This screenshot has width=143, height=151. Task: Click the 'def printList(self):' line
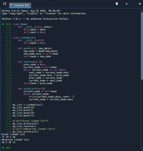coord(32,89)
